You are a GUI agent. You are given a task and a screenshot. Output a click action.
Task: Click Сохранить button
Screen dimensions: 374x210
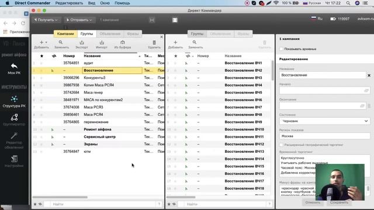pos(339,202)
